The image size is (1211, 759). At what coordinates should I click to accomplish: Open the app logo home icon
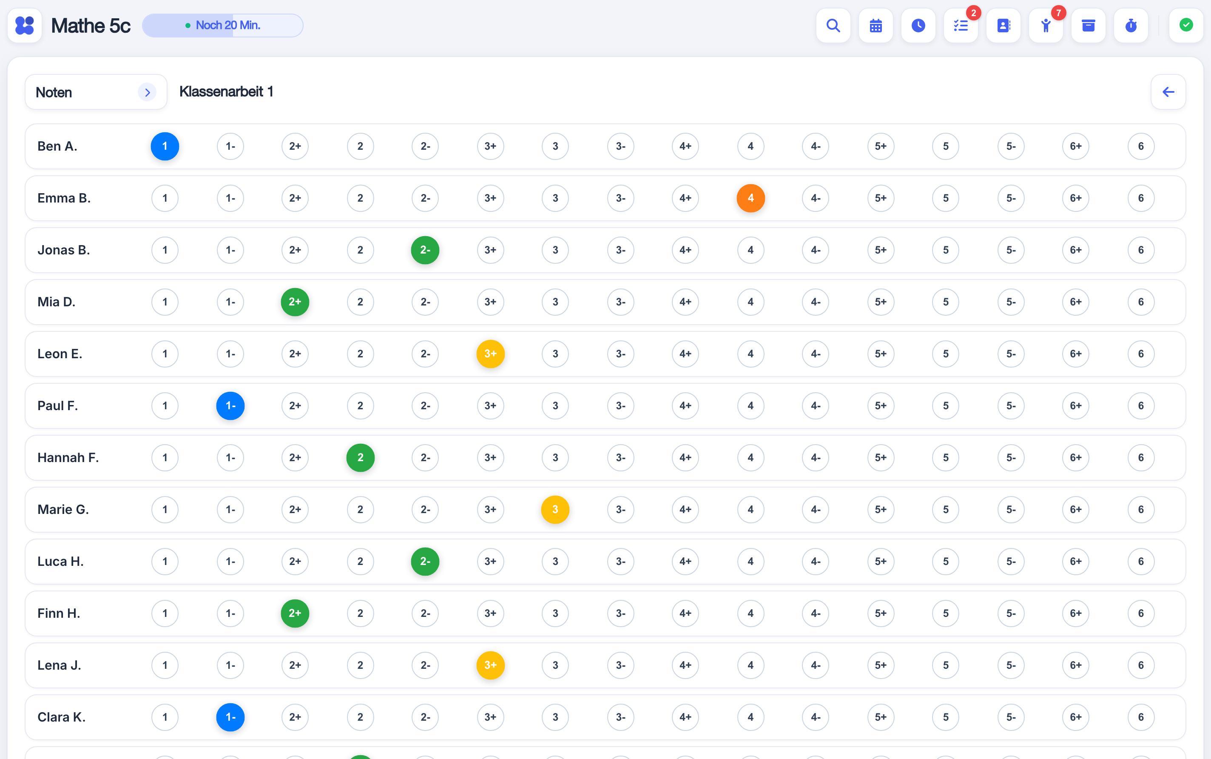(x=25, y=26)
